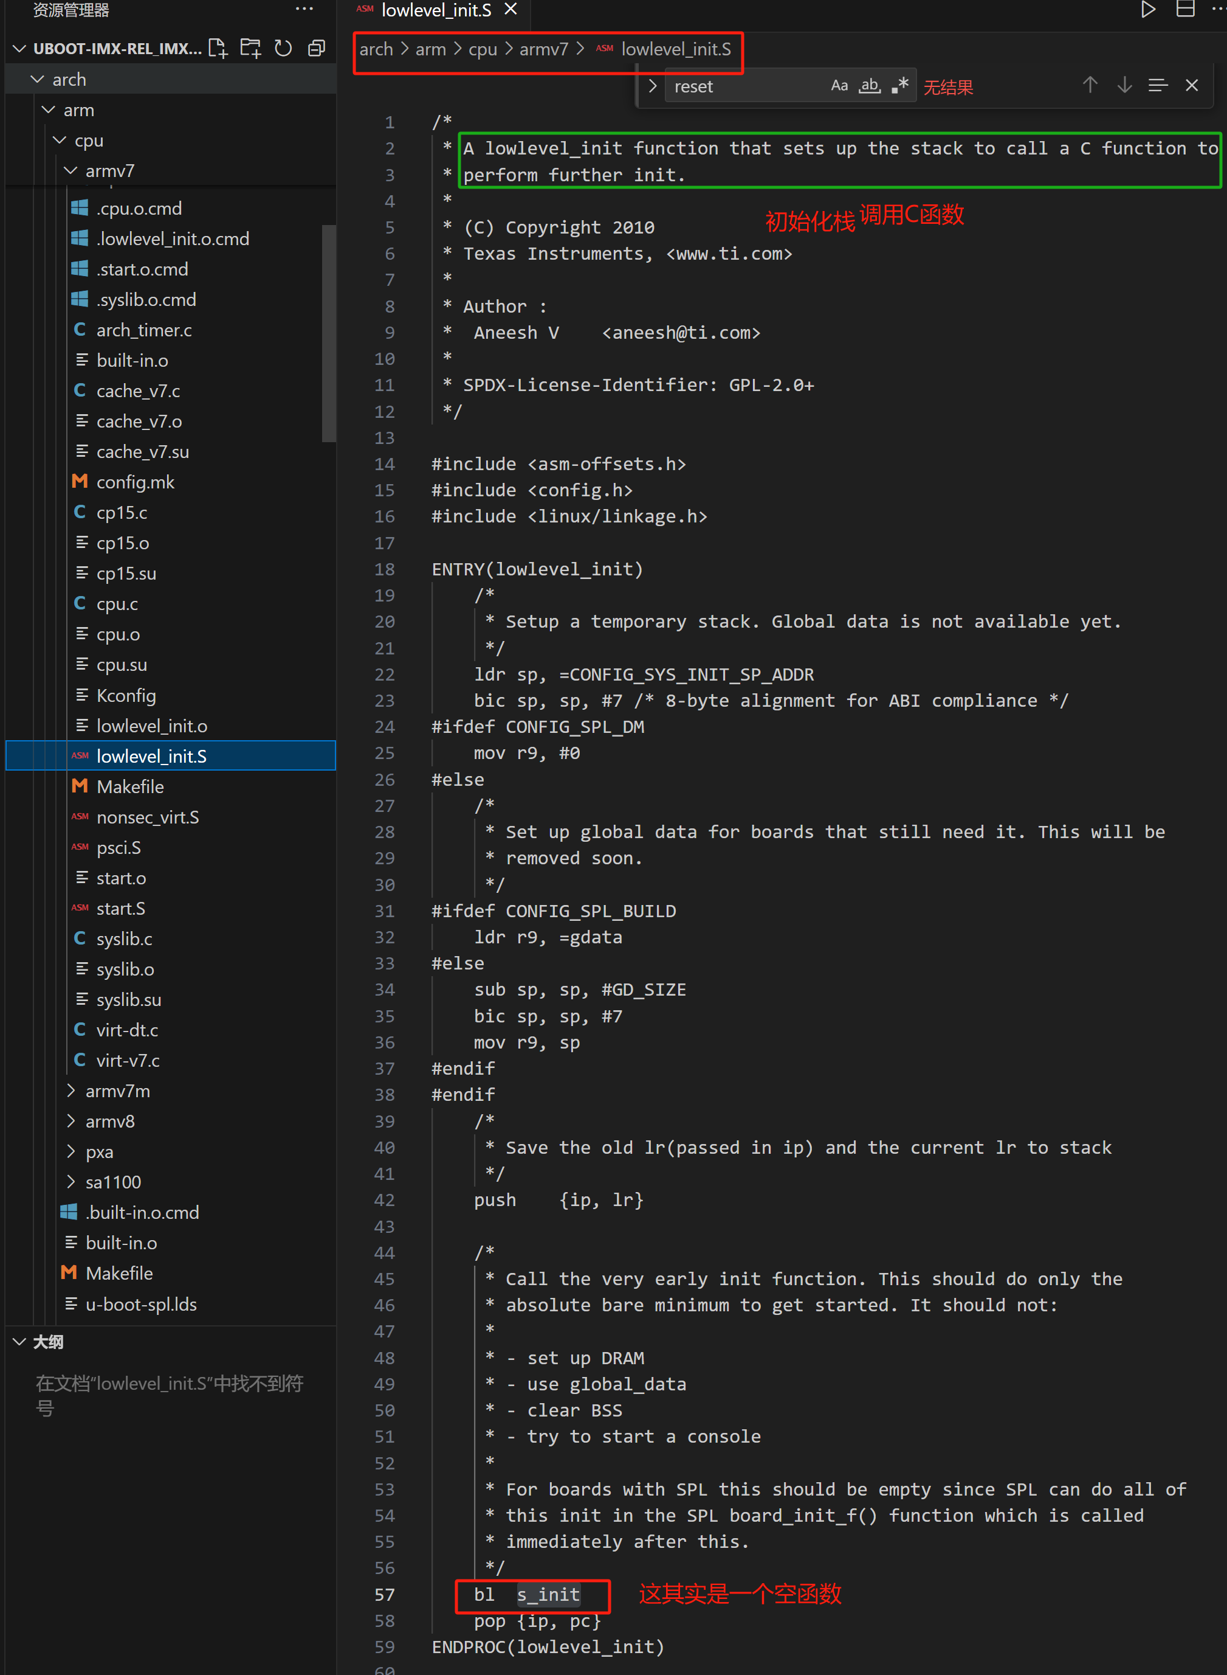Close the find widget
This screenshot has height=1675, width=1227.
point(1191,86)
